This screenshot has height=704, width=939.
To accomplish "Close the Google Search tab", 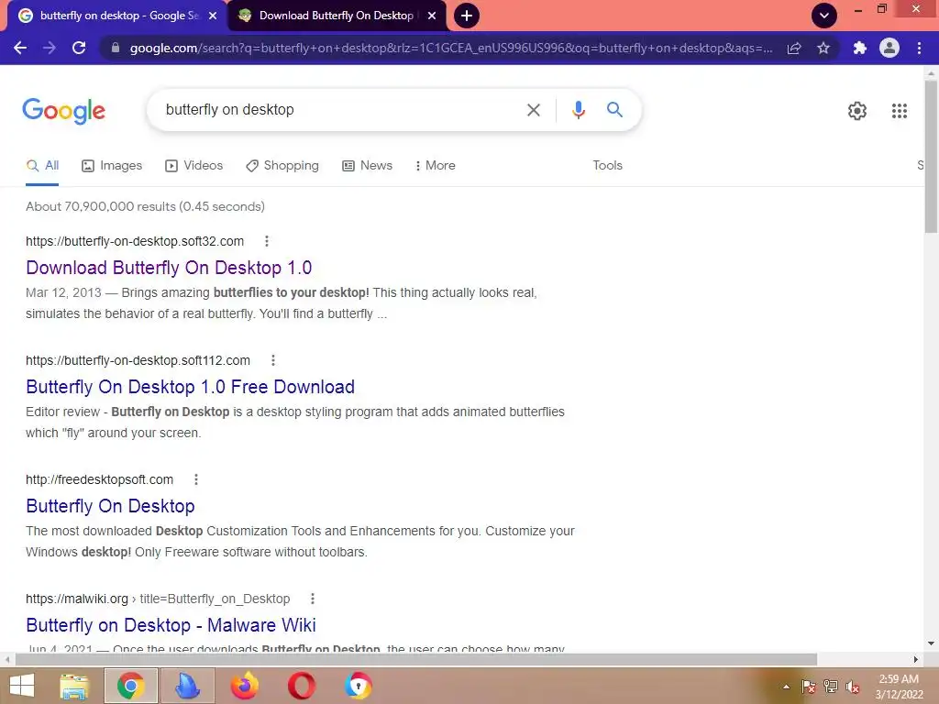I will [213, 16].
